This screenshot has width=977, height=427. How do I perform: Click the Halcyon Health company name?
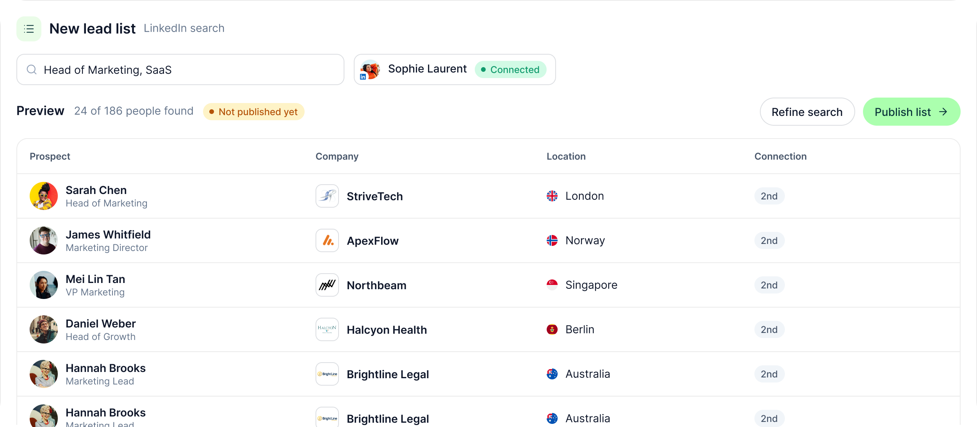pyautogui.click(x=387, y=330)
